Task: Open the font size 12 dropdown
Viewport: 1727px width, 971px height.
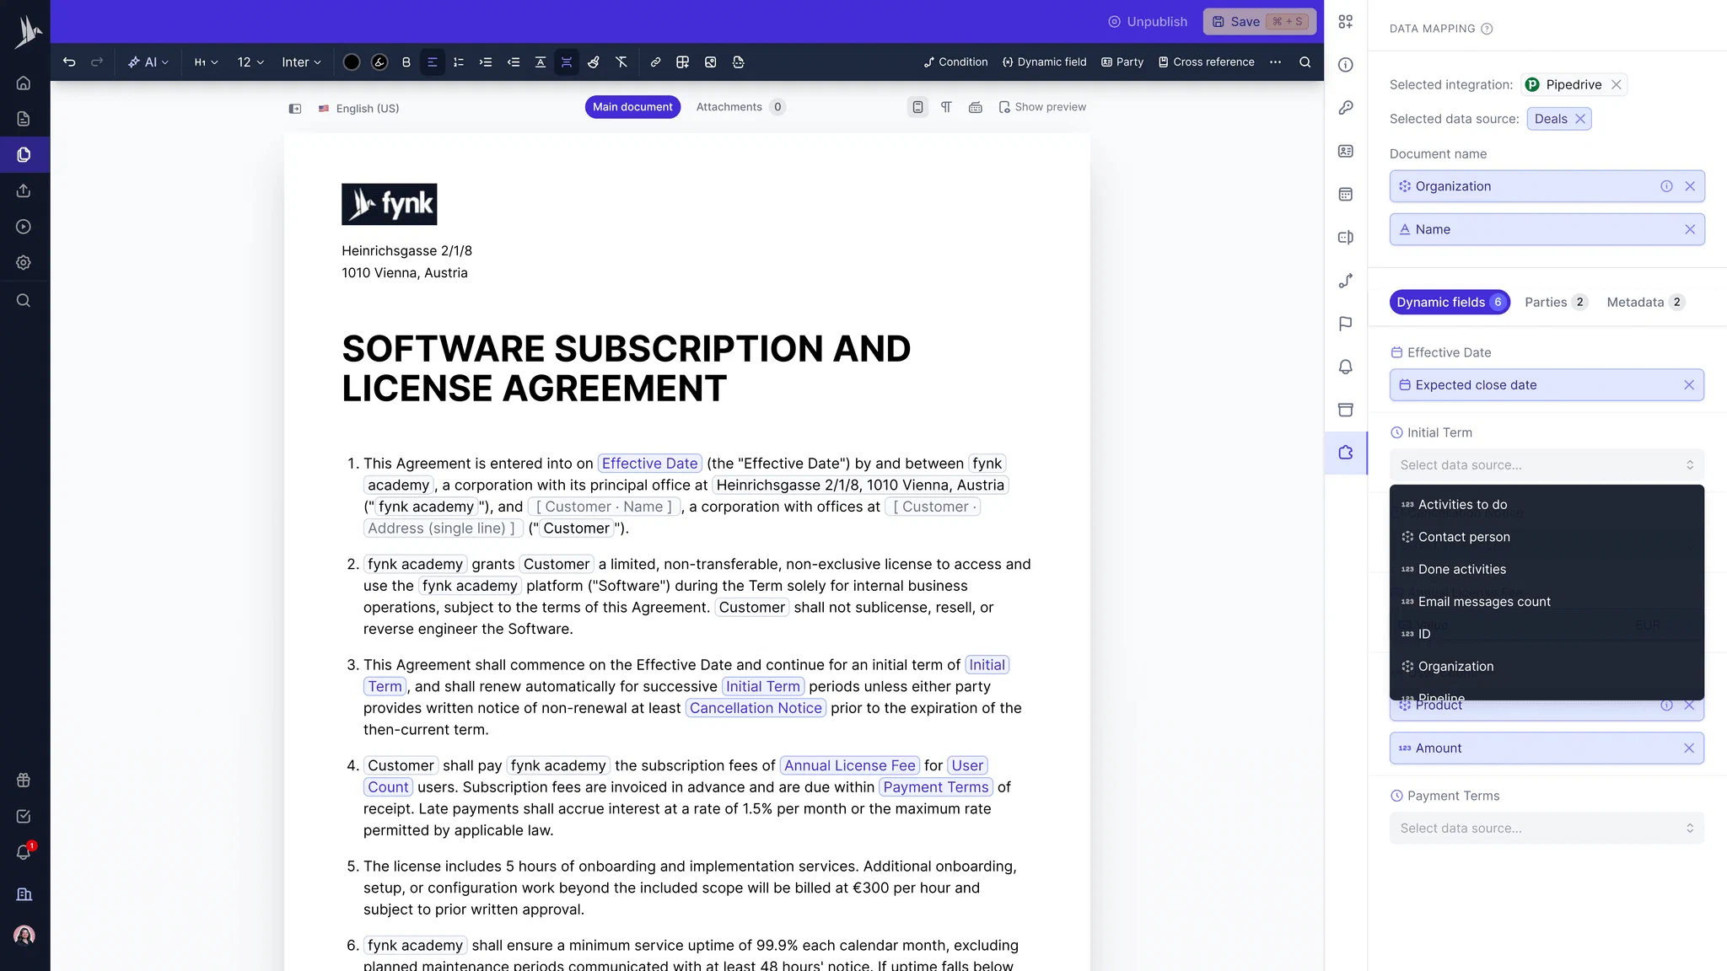Action: coord(250,62)
